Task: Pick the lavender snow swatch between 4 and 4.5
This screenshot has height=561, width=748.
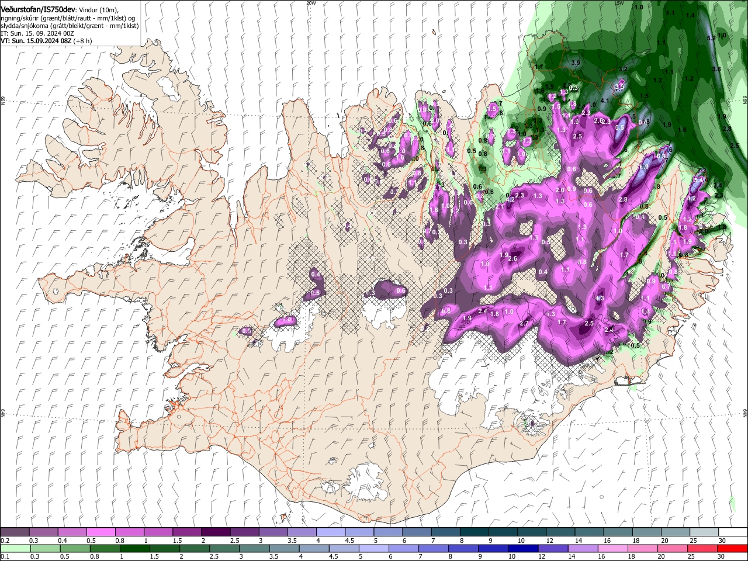Action: pos(331,532)
